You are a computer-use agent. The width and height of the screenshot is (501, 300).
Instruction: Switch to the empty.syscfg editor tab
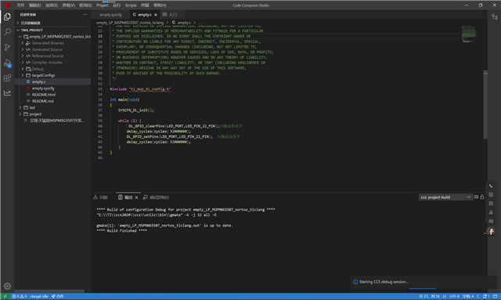coord(110,15)
